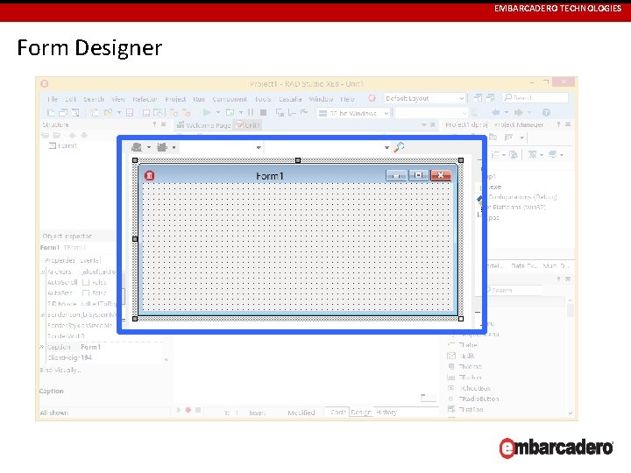
Task: Click the Tool Palette vertical scrollbar
Action: 571,356
